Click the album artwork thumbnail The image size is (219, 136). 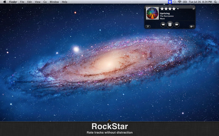[x=152, y=13]
